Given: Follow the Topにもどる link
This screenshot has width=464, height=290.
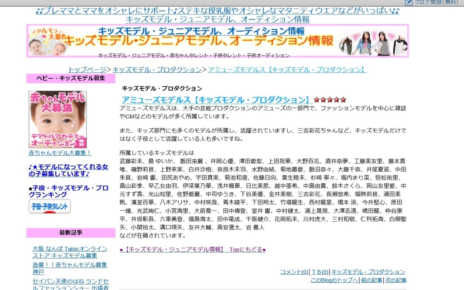Looking at the screenshot, I should [193, 250].
